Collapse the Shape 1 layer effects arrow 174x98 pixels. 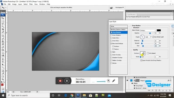click(171, 81)
